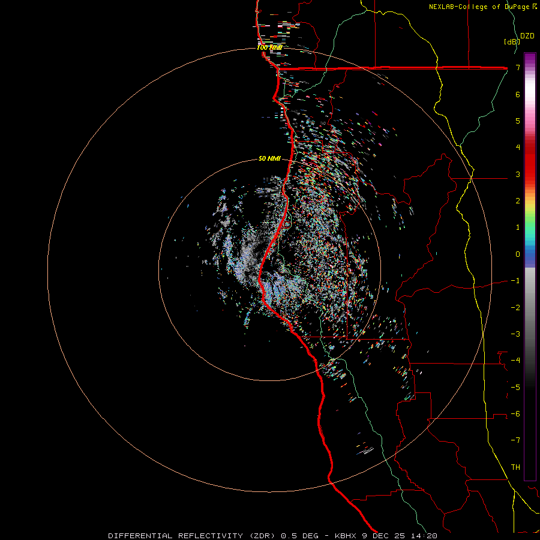Click the 2 tick label on the scale
540x540 pixels.
tap(518, 200)
